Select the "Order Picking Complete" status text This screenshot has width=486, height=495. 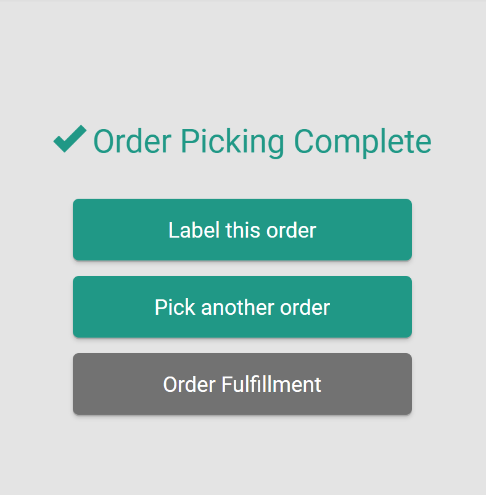pos(262,141)
